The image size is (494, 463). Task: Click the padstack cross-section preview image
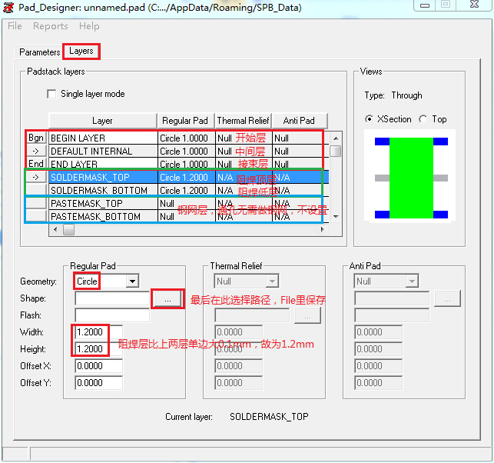point(411,176)
